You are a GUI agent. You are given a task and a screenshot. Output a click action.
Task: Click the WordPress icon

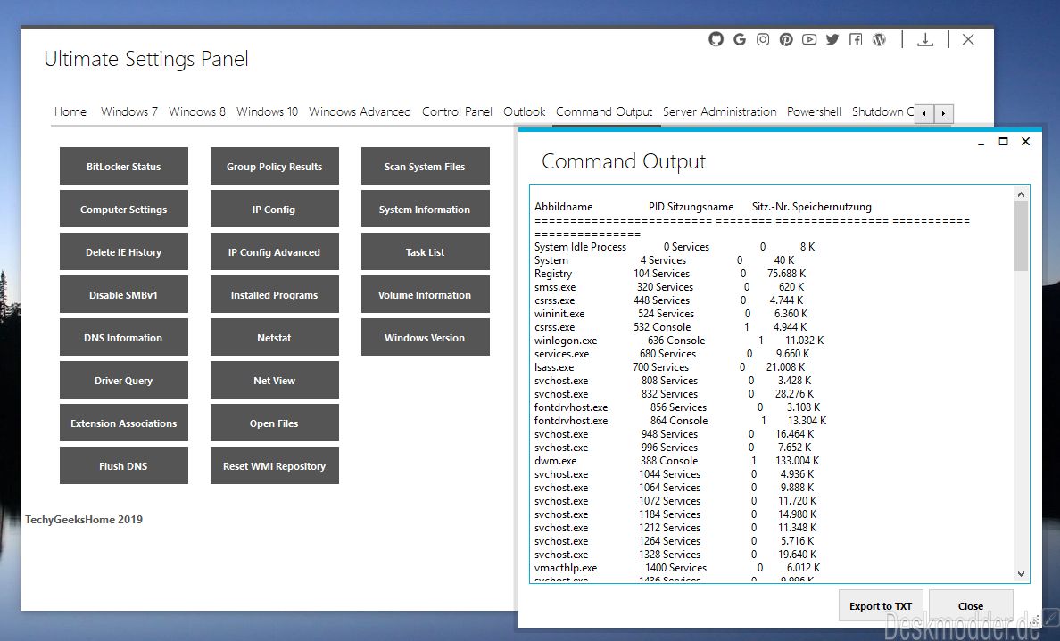click(x=880, y=39)
